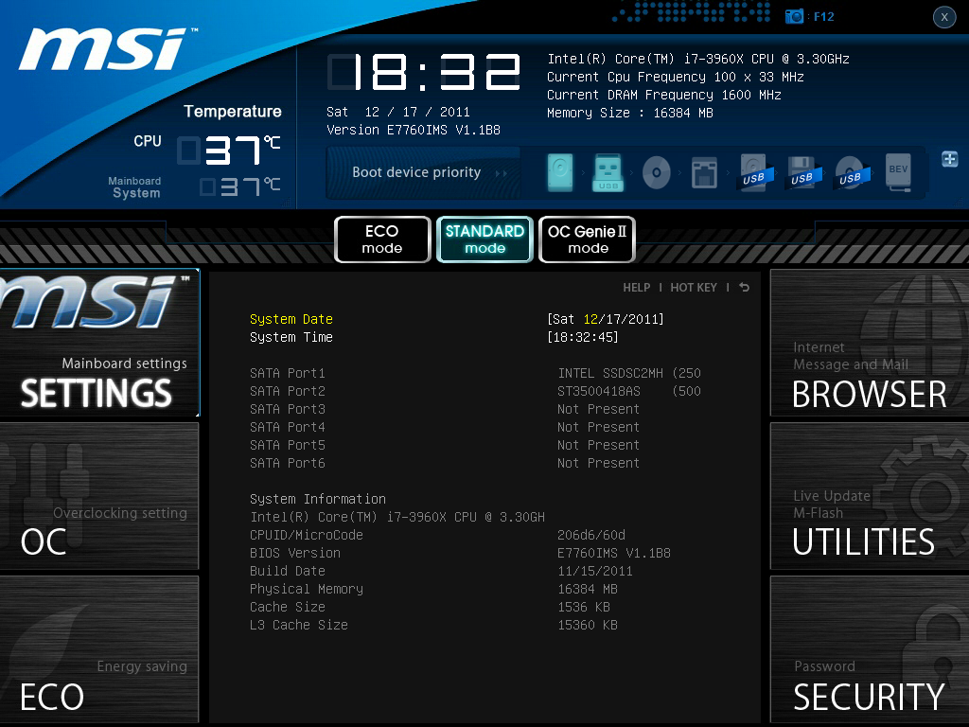Select the BEV boot device icon
Image resolution: width=969 pixels, height=727 pixels.
(x=899, y=172)
